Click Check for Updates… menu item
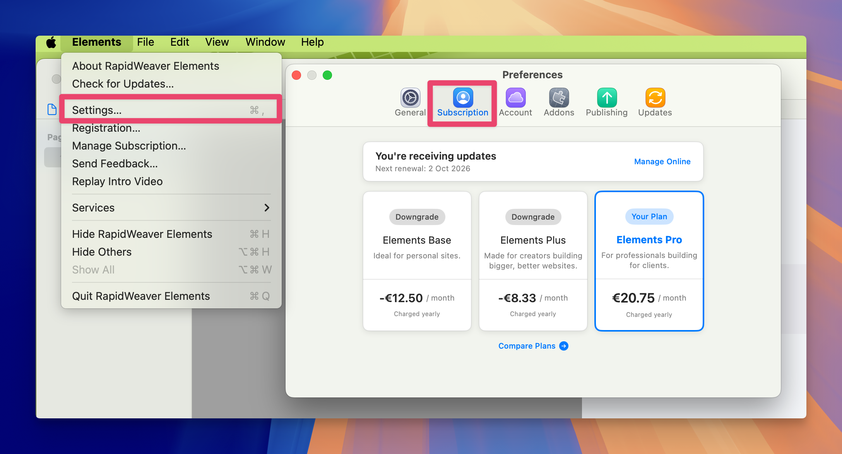This screenshot has width=842, height=454. (123, 84)
